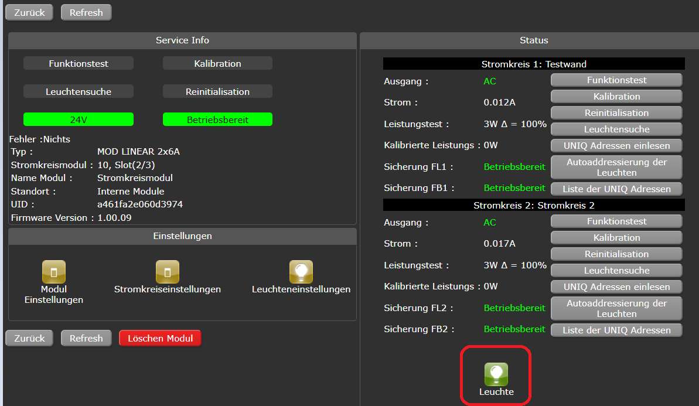Click the red Löschen Modul button
This screenshot has height=406, width=699.
pyautogui.click(x=160, y=338)
